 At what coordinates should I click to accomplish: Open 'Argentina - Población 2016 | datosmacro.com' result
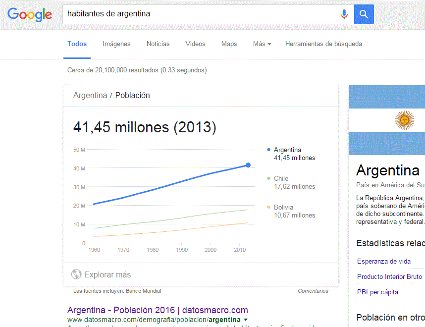[x=158, y=310]
